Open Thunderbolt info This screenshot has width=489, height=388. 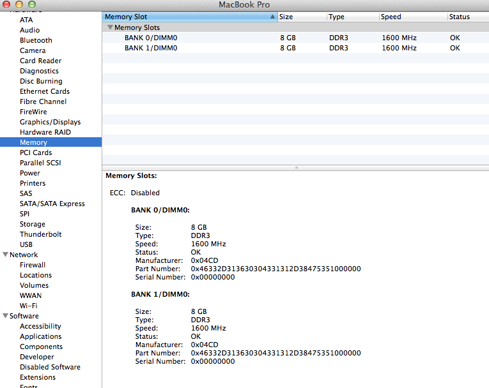click(x=40, y=234)
